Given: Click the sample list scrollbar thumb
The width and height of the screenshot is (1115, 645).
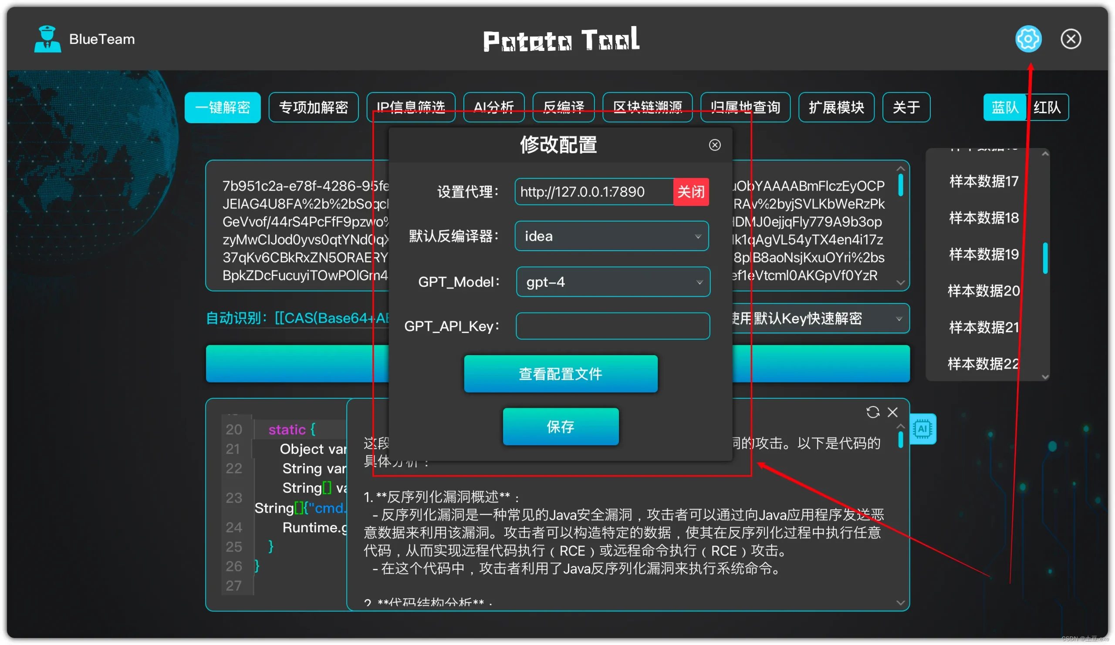Looking at the screenshot, I should [1044, 258].
